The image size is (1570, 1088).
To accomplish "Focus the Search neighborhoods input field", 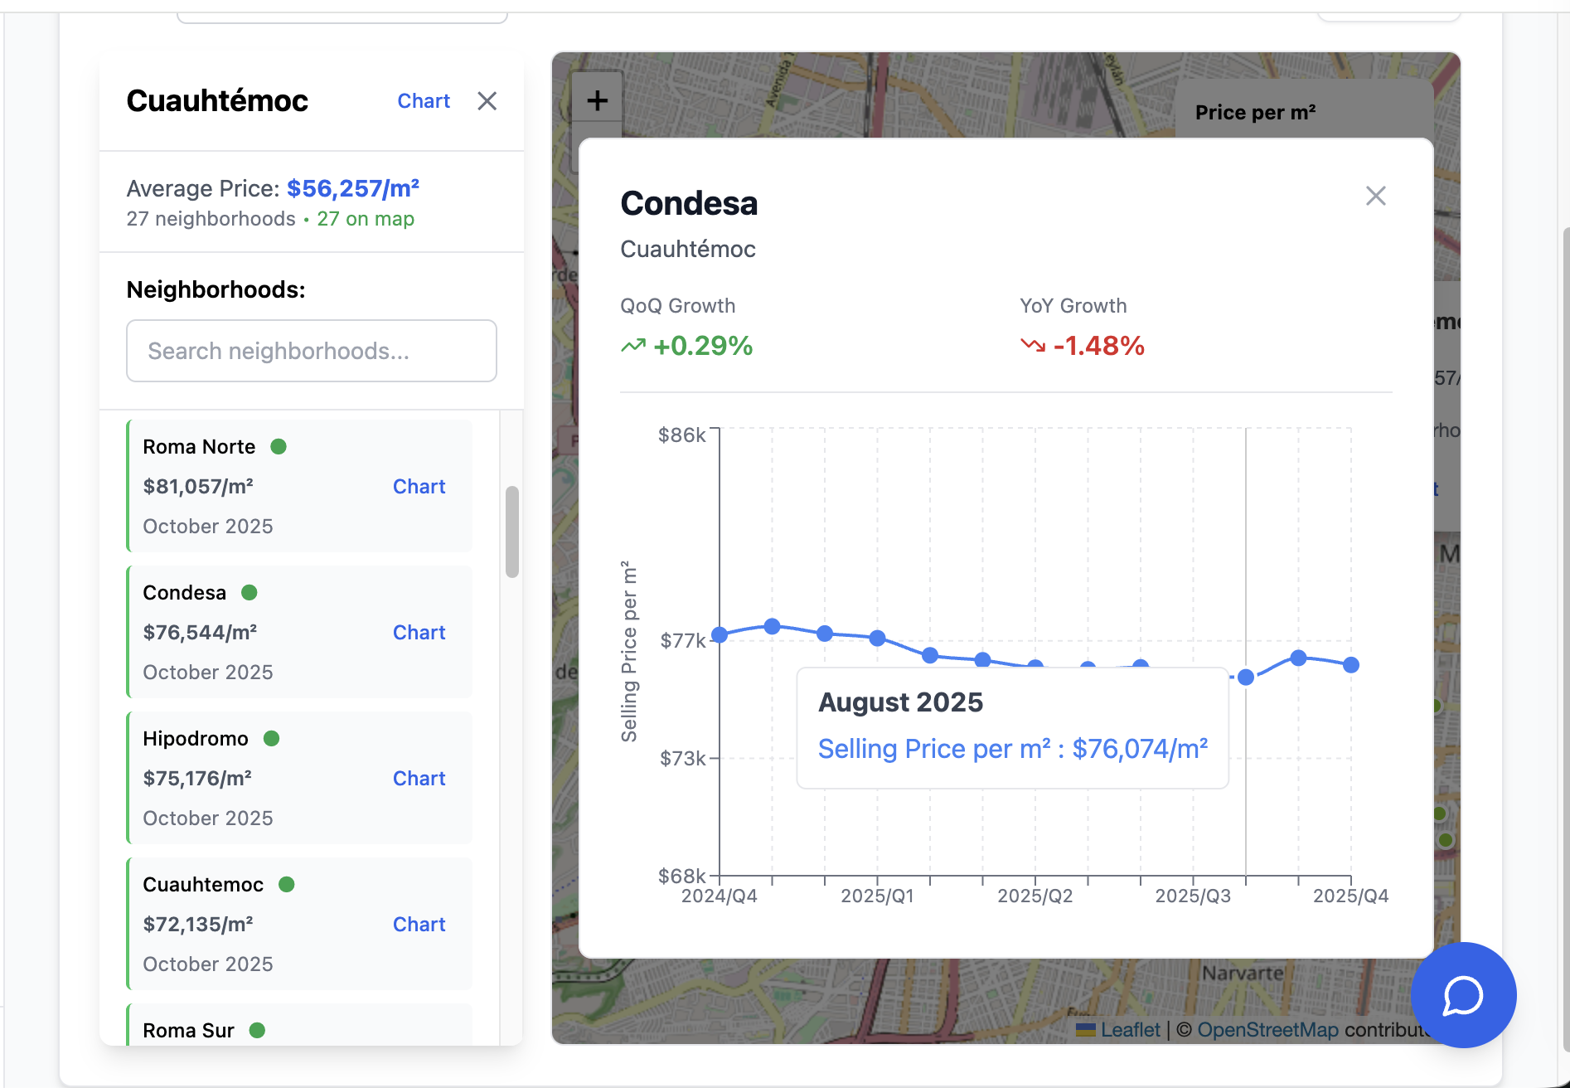I will click(312, 352).
